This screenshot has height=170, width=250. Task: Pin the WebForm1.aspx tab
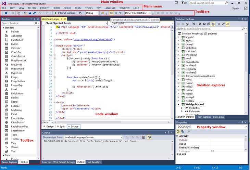click(x=62, y=19)
